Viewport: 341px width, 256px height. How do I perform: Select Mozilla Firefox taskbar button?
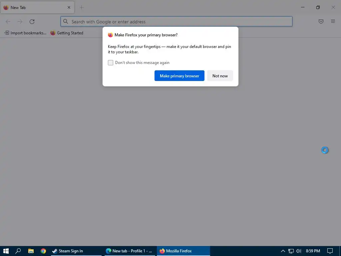point(183,251)
